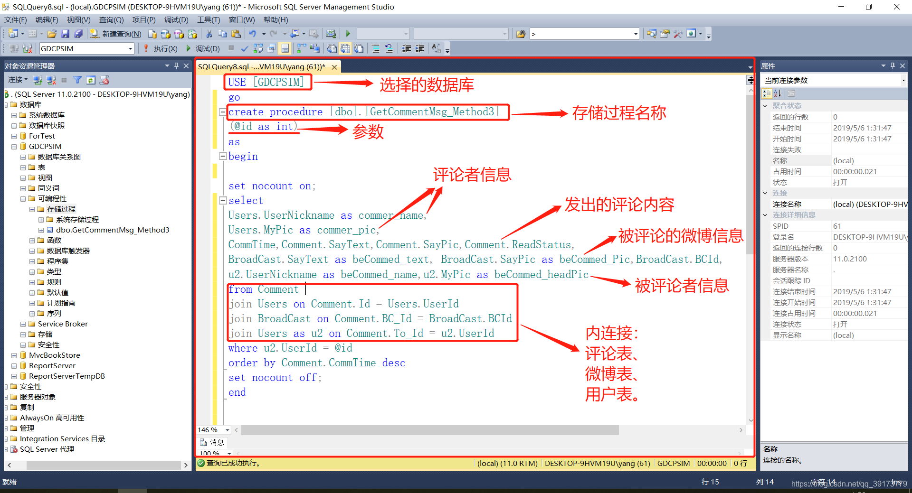Click the Copy icon in the toolbar

pyautogui.click(x=222, y=34)
